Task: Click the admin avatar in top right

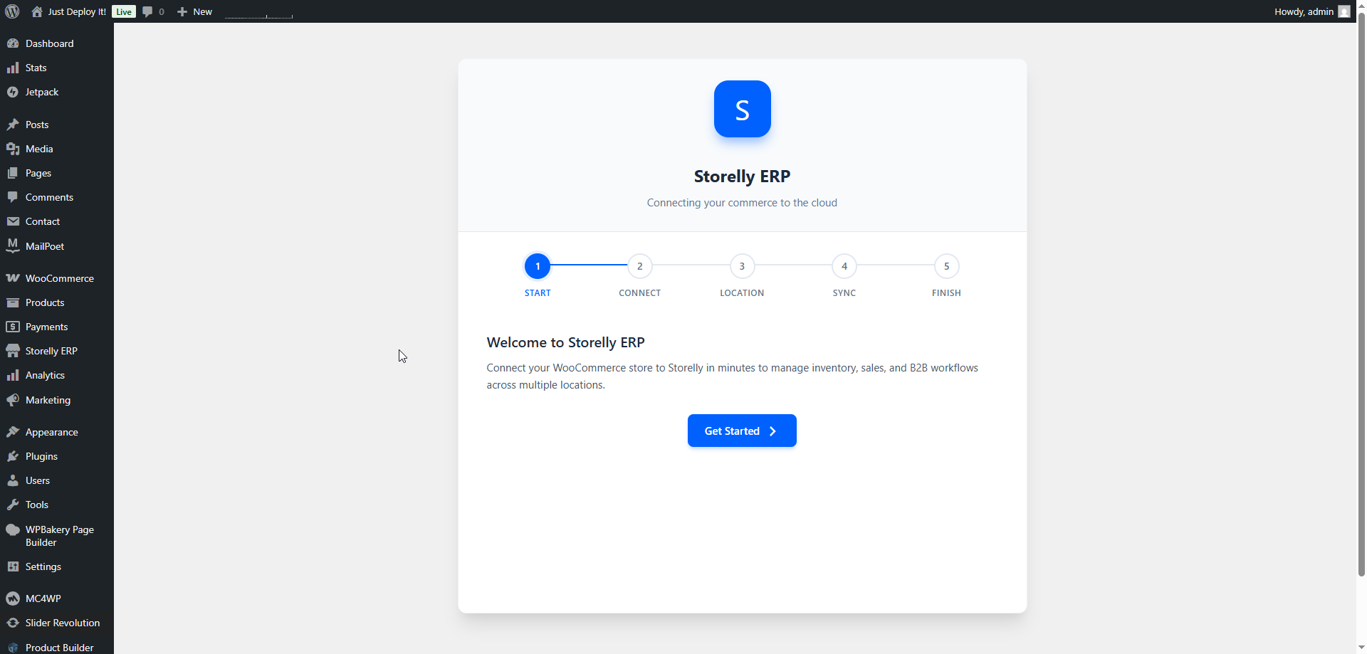Action: (x=1344, y=11)
